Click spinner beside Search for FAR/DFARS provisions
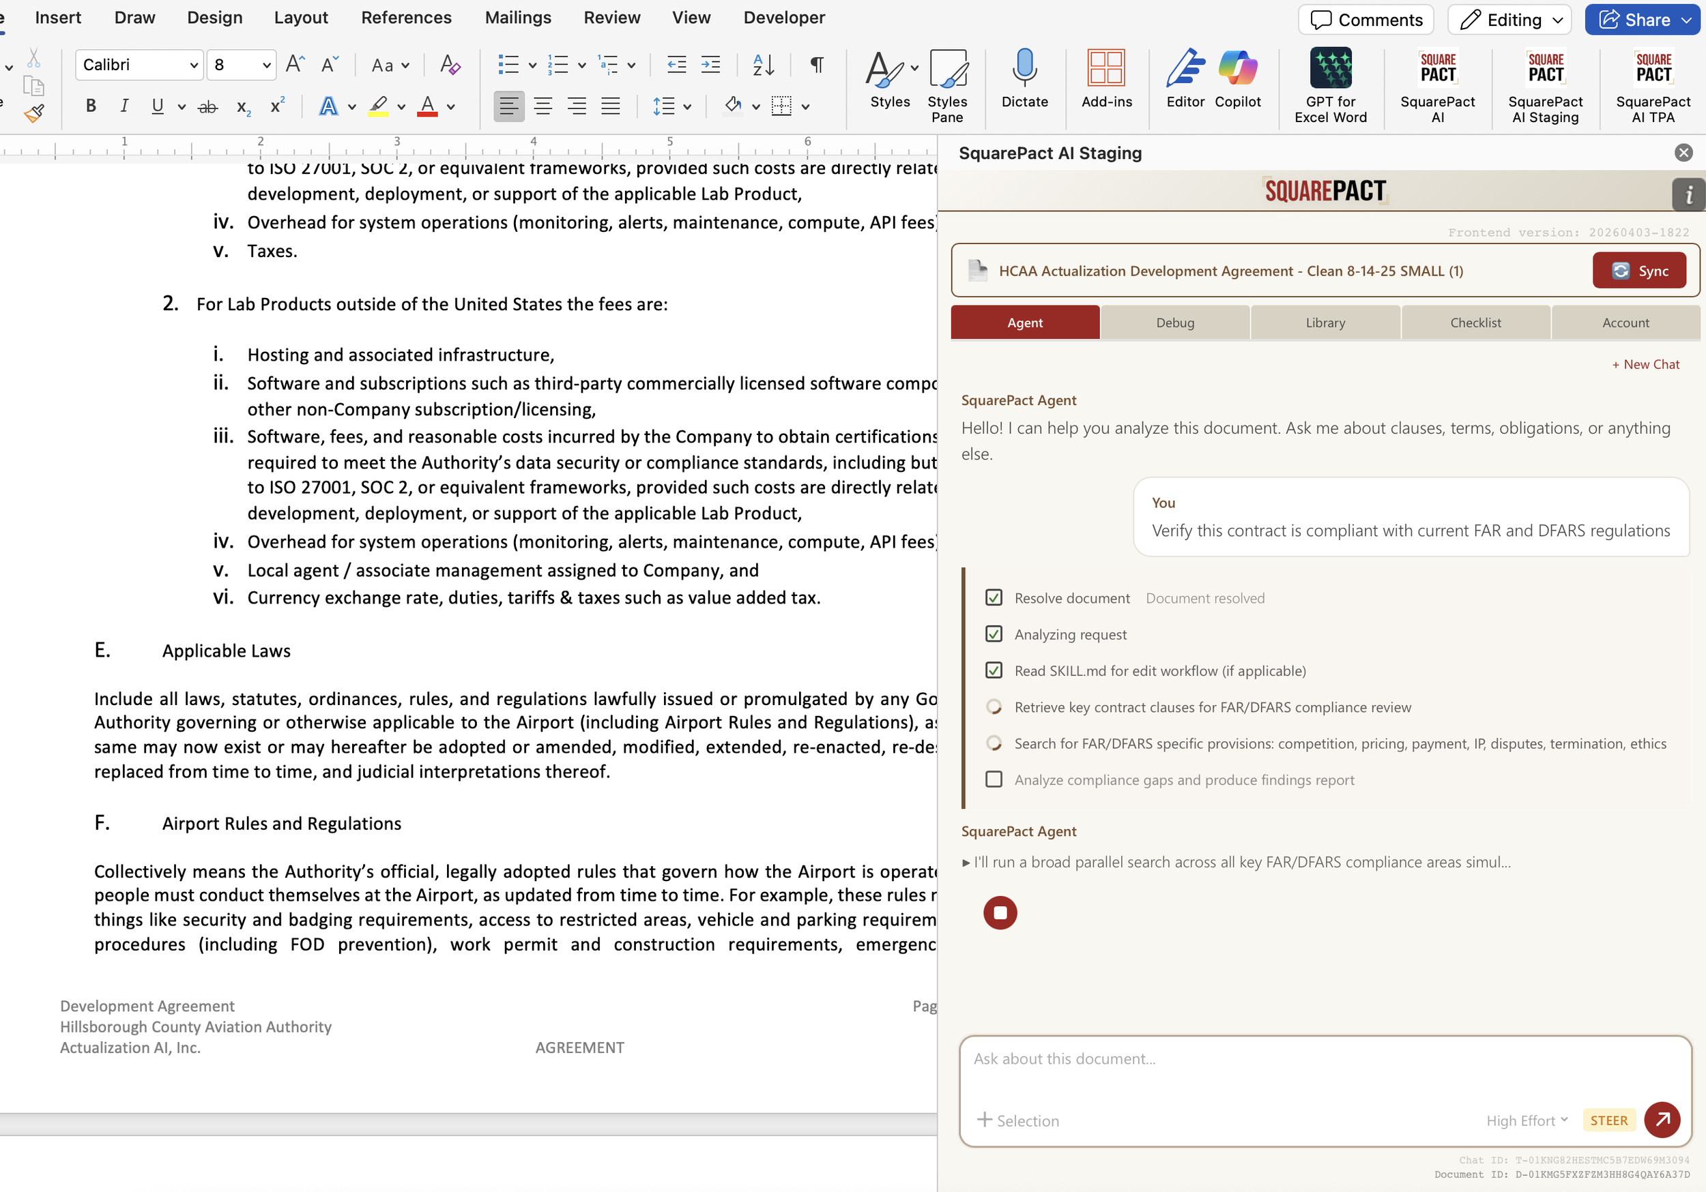This screenshot has width=1706, height=1192. 994,743
